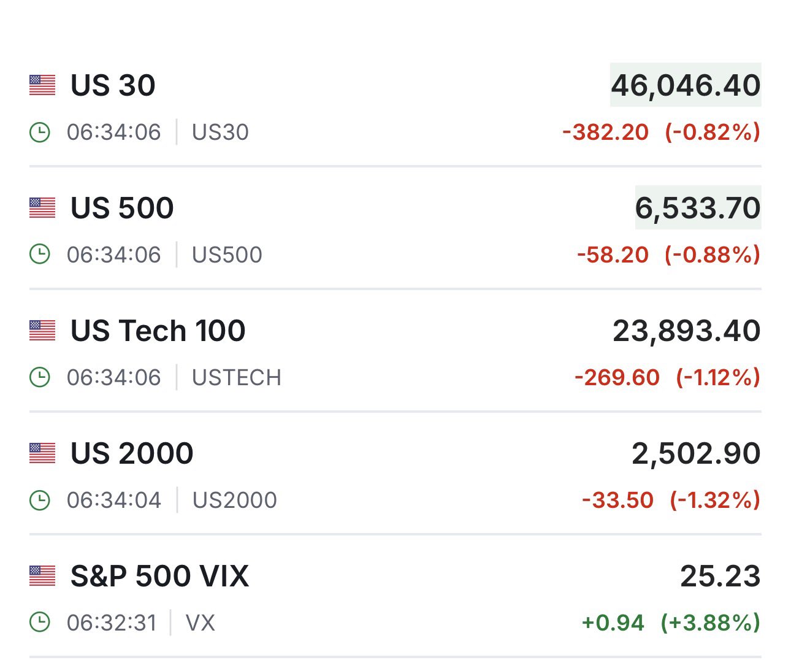The width and height of the screenshot is (791, 660).
Task: Click the flag icon next to US 500
Action: tap(42, 208)
